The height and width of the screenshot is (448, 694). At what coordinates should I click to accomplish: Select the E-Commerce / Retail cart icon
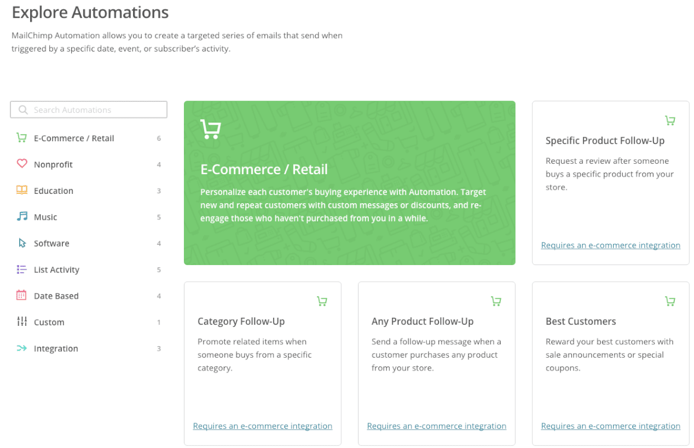click(x=21, y=138)
